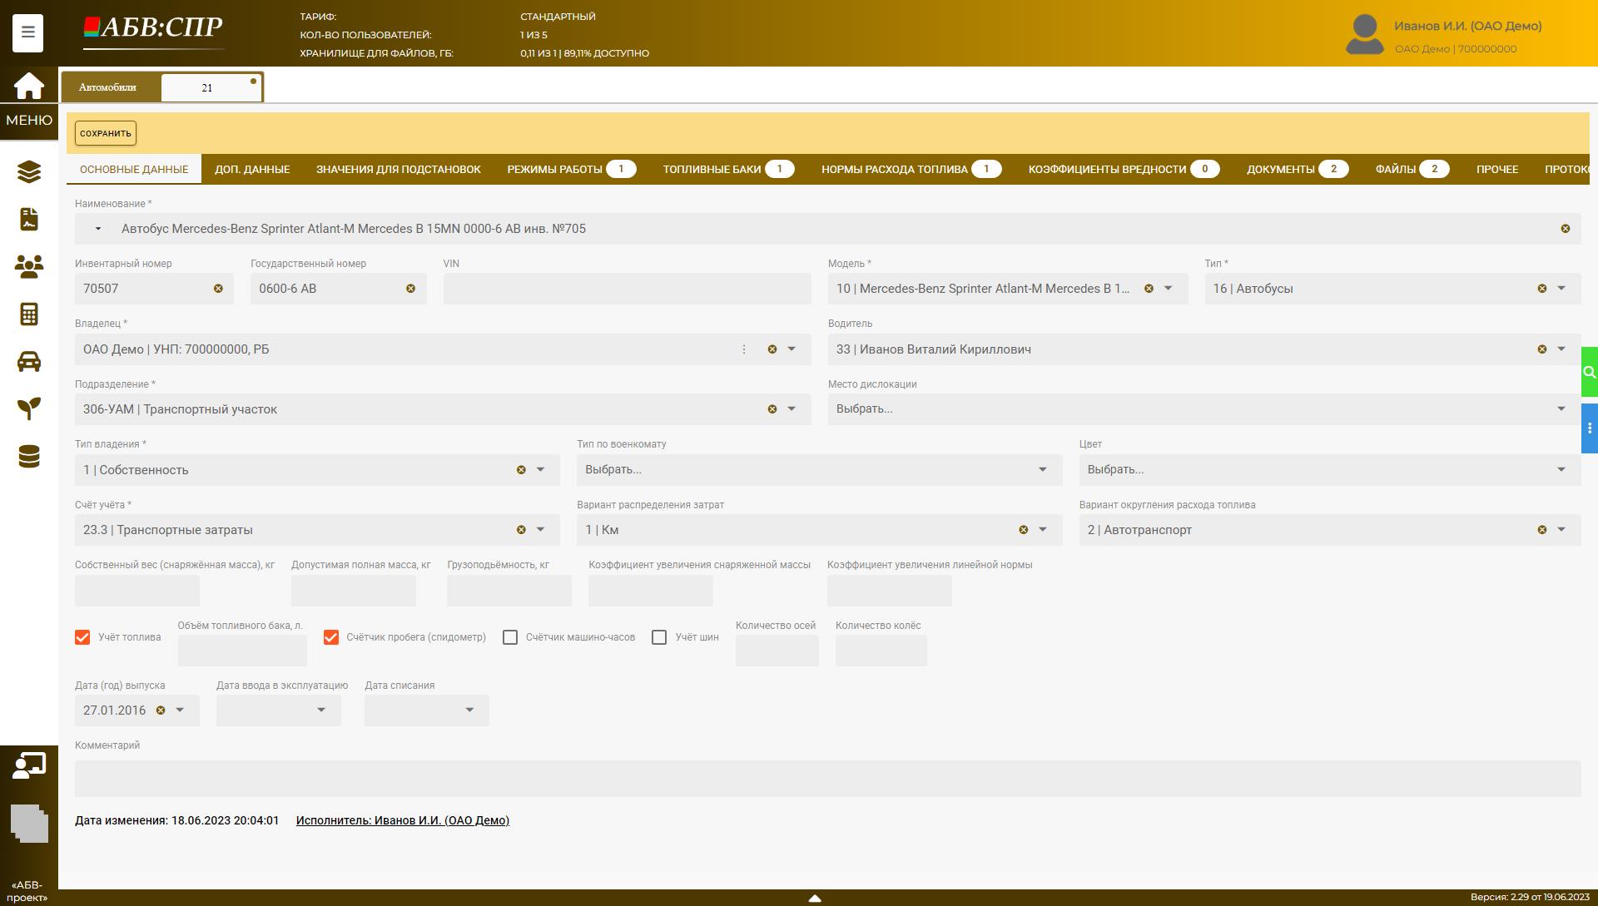The height and width of the screenshot is (906, 1598).
Task: Open the database sidebar icon
Action: [28, 456]
